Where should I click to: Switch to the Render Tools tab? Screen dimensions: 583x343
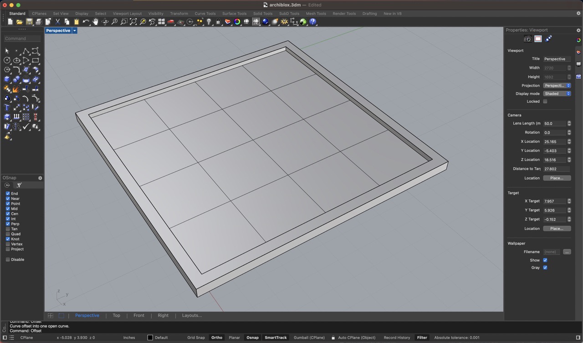(344, 14)
